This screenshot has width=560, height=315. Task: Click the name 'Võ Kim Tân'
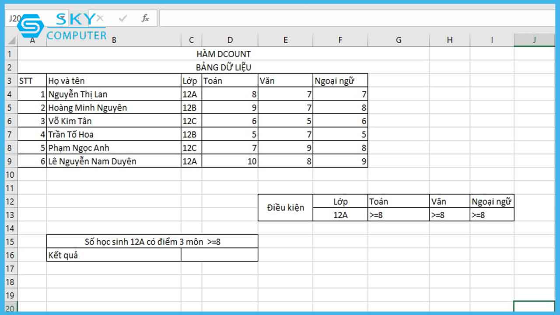(x=70, y=121)
